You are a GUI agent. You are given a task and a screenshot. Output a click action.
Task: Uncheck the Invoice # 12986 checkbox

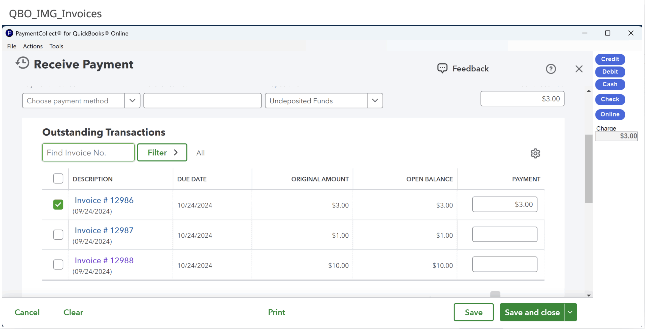[x=58, y=204]
